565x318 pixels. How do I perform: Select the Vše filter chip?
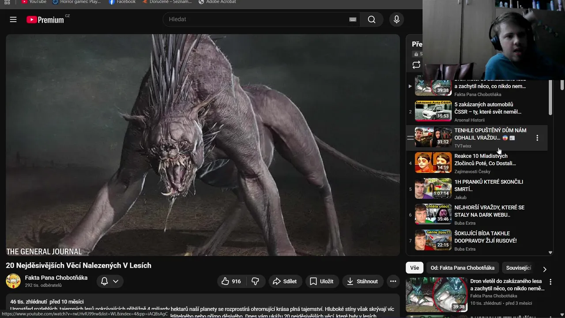point(414,268)
